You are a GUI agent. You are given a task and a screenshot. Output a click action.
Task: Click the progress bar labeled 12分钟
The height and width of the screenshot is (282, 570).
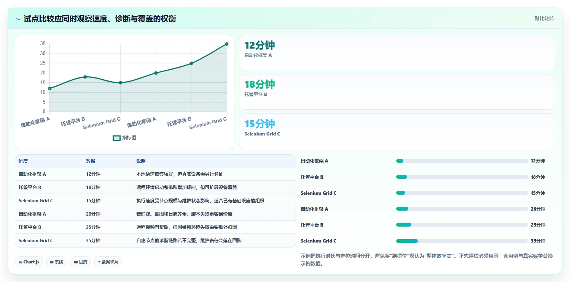point(462,161)
